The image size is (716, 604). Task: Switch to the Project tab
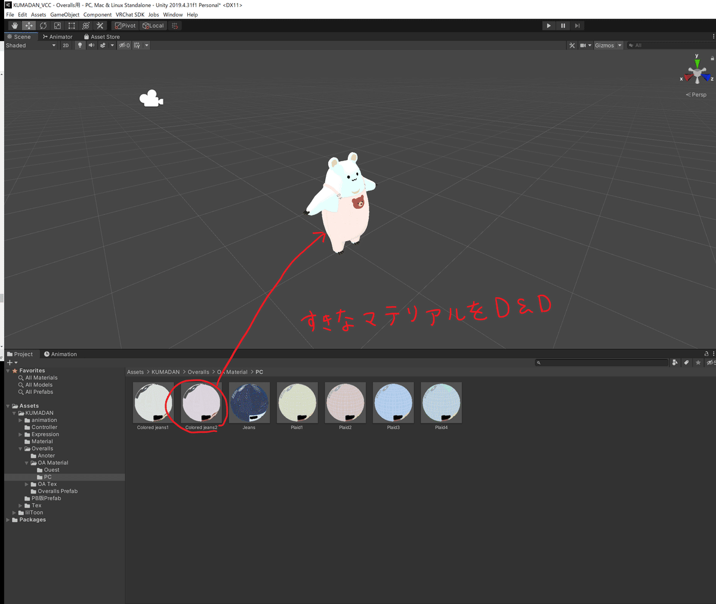coord(20,354)
